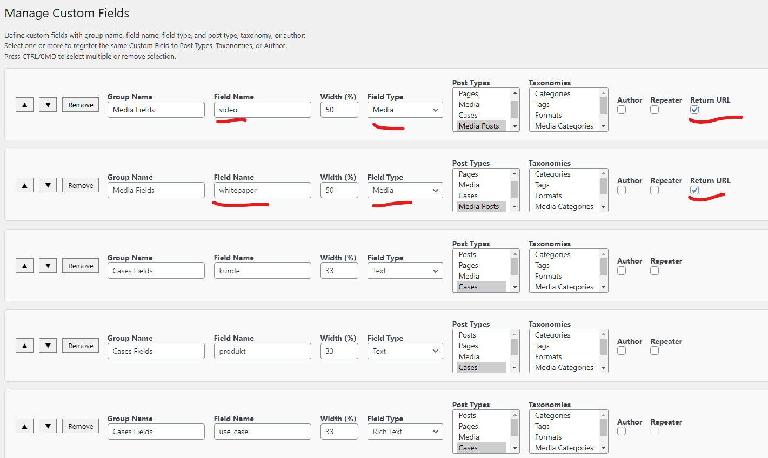Select Media Categories in video Taxonomies list

pyautogui.click(x=564, y=126)
